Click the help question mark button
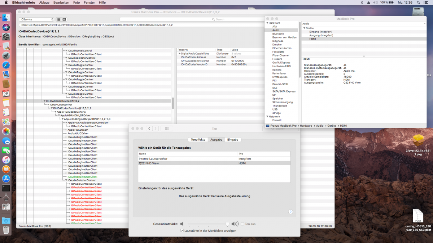 (290, 212)
